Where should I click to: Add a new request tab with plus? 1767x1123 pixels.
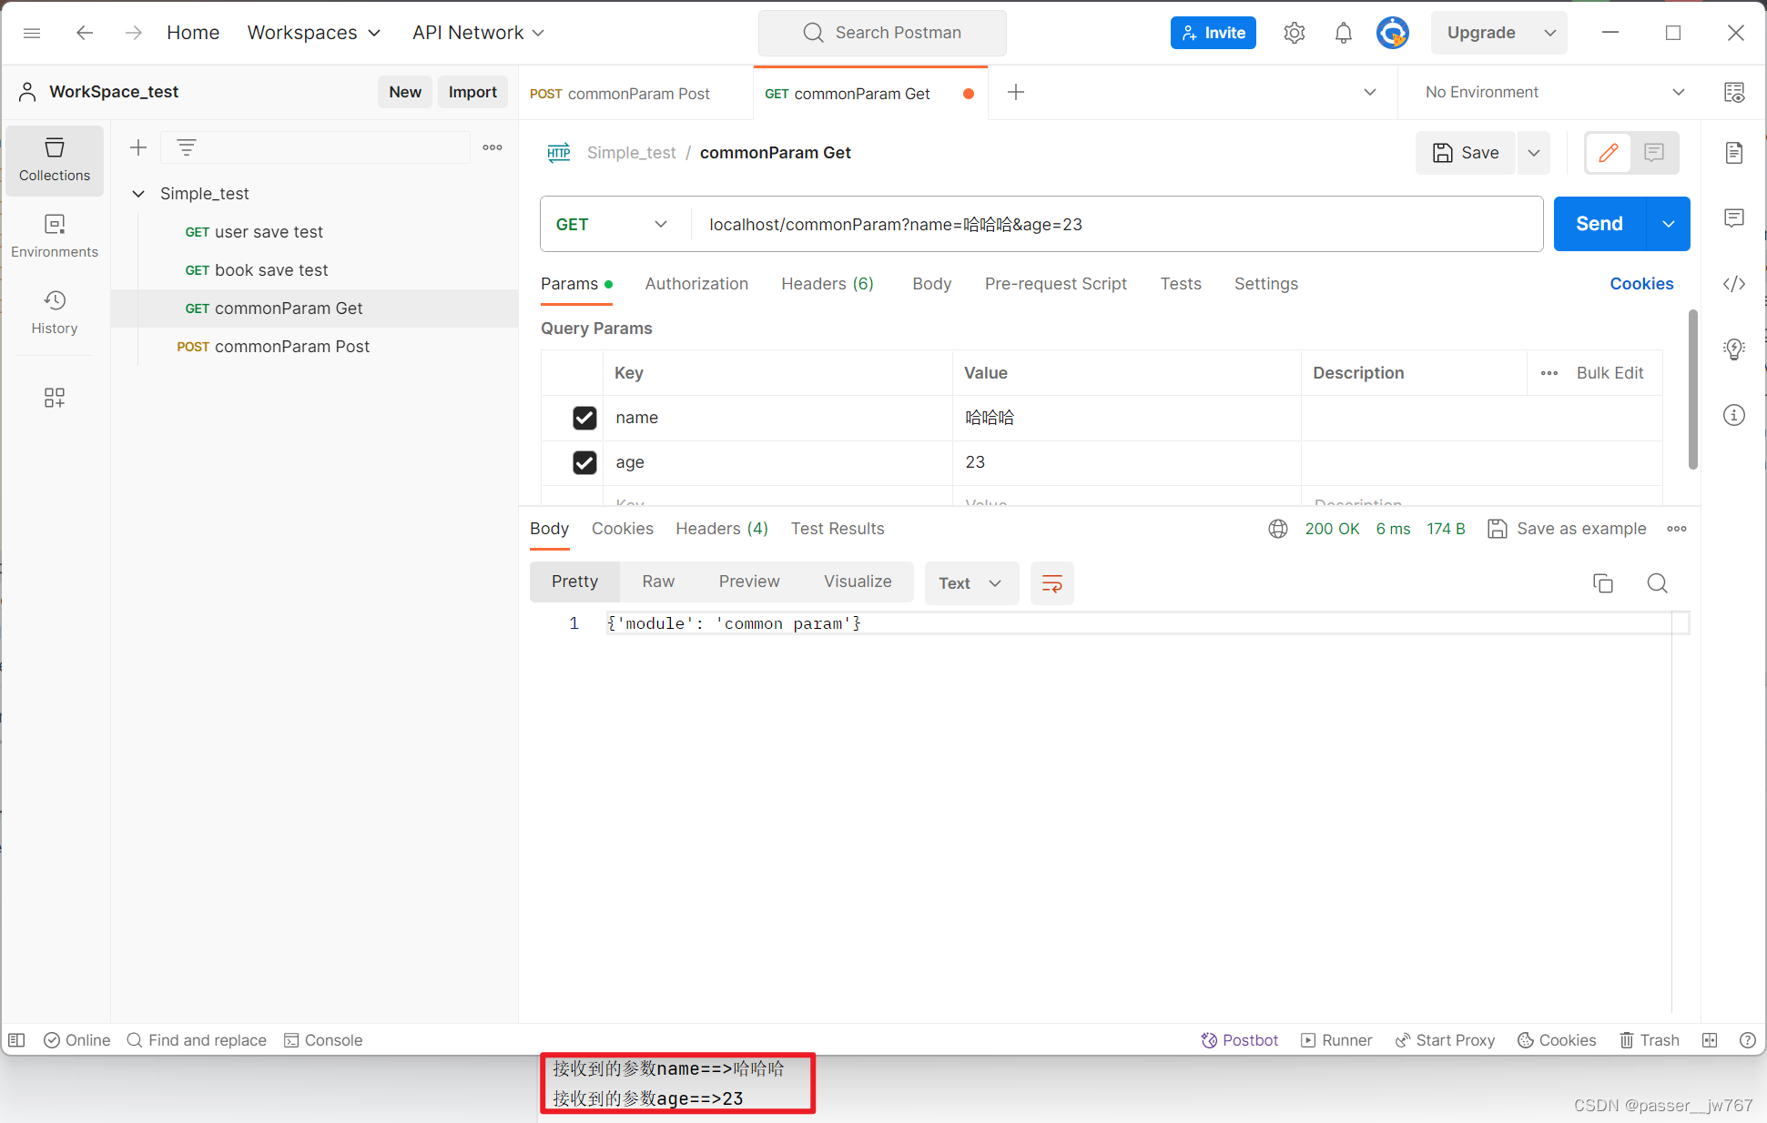point(1016,92)
